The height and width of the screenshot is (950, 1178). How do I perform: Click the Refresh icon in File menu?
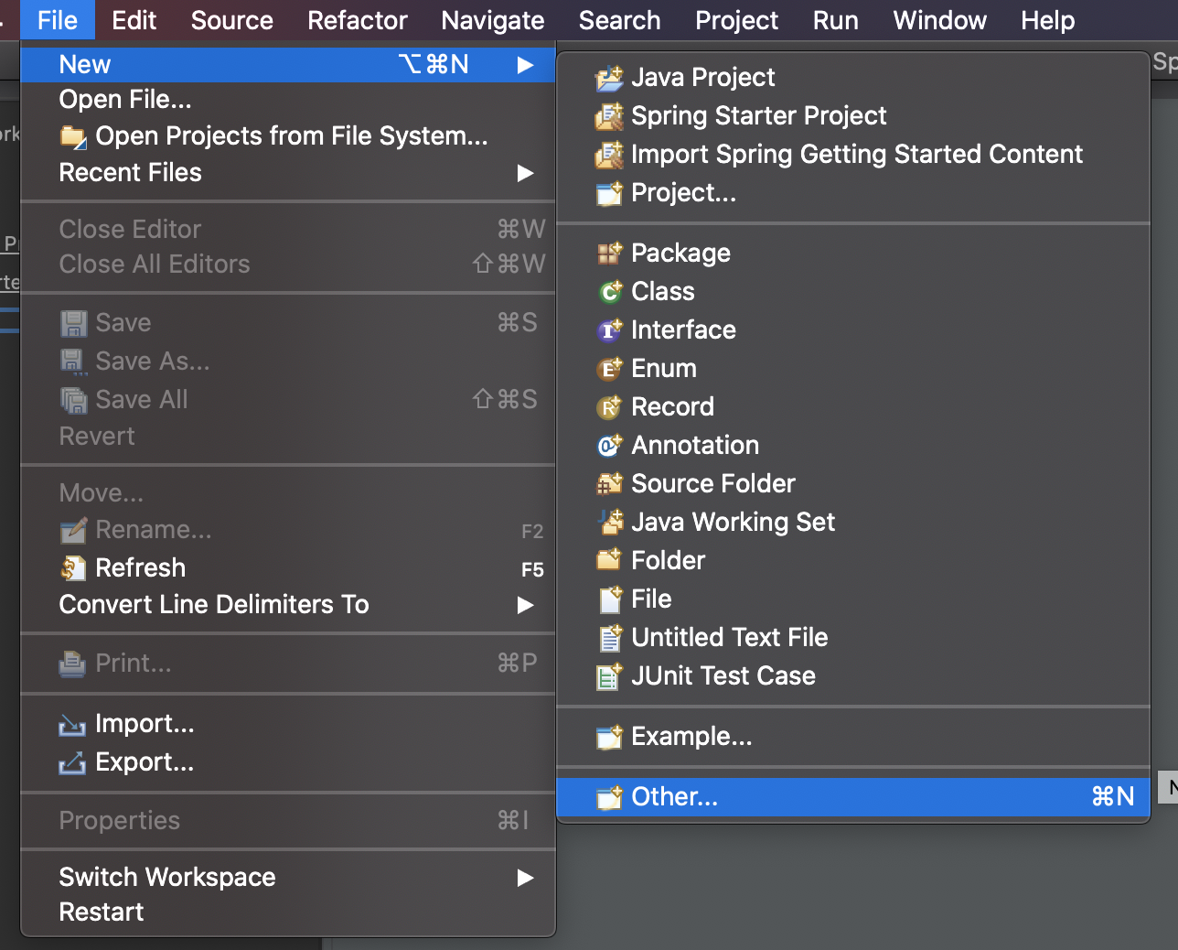click(73, 568)
